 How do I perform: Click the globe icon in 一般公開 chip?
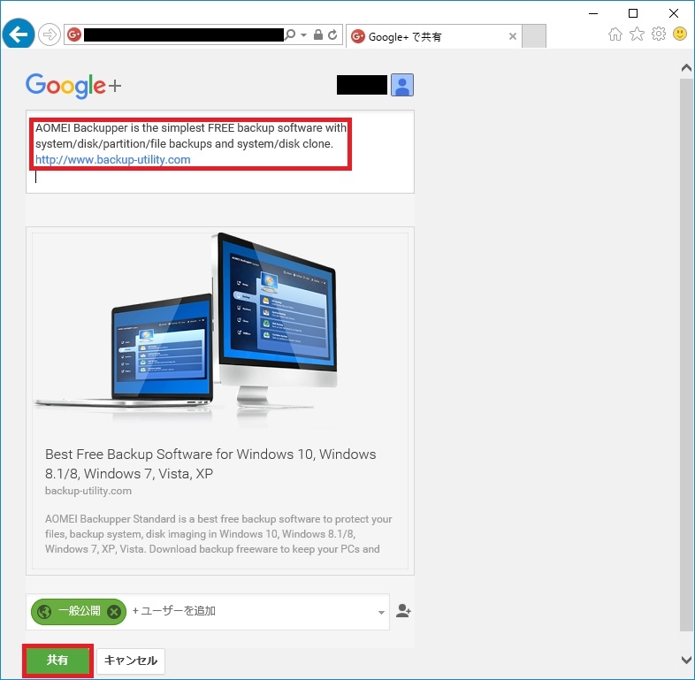pyautogui.click(x=44, y=612)
